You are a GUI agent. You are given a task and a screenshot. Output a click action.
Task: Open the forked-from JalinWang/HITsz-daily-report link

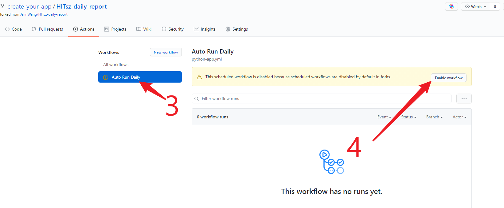(x=44, y=14)
